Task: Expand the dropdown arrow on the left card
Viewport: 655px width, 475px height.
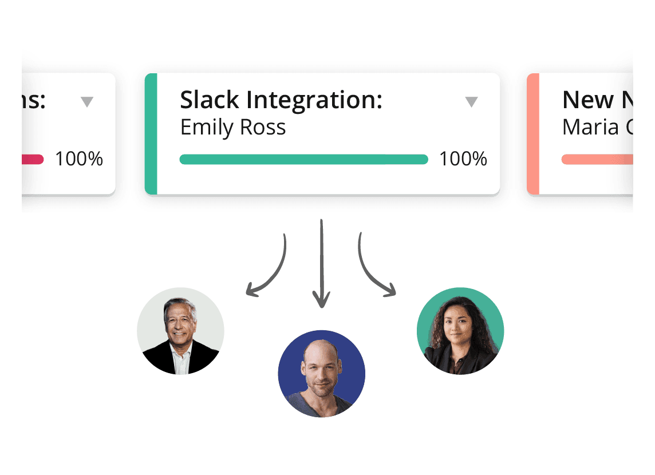Action: tap(86, 102)
